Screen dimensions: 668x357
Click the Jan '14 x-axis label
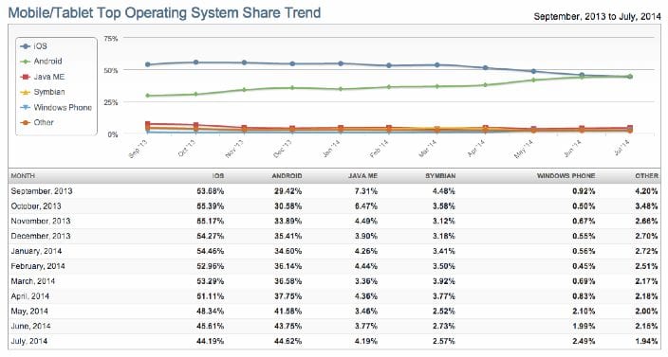point(331,149)
